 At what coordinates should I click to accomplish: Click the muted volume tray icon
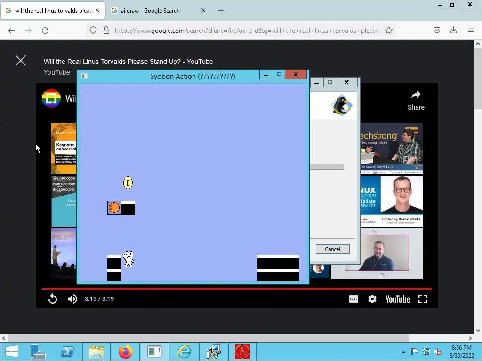437,352
